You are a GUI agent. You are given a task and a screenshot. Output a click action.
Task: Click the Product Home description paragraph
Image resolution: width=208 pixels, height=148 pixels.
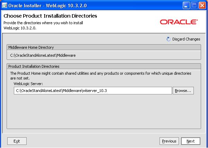click(x=100, y=76)
